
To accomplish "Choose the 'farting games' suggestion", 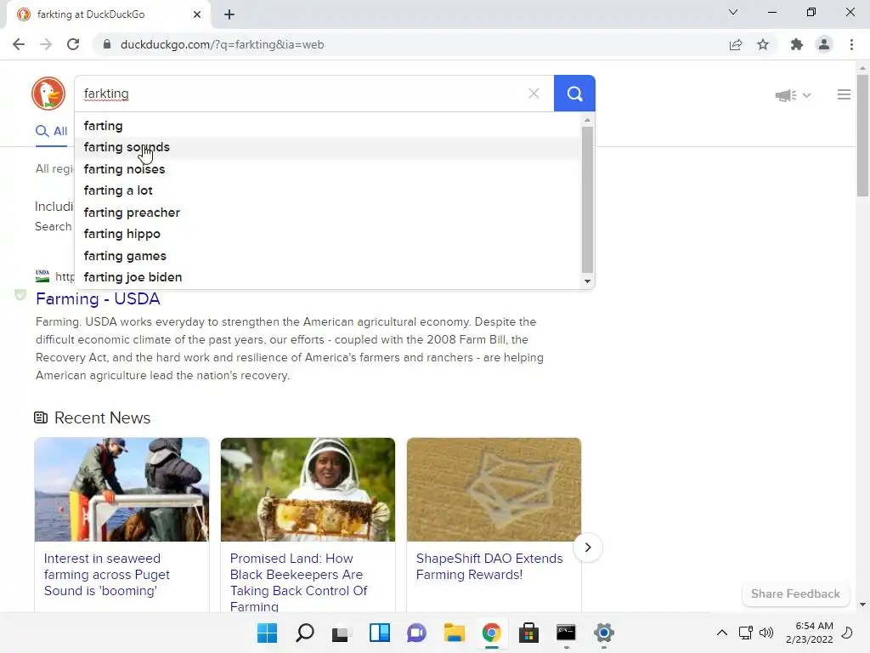I will click(x=327, y=256).
